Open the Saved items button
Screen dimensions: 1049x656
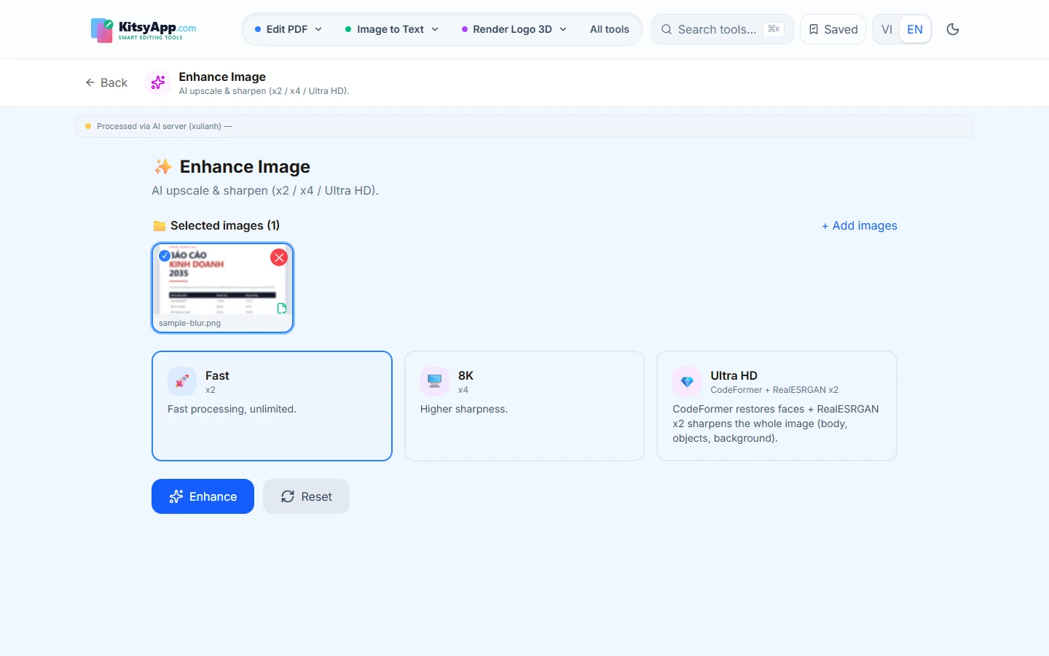tap(833, 29)
